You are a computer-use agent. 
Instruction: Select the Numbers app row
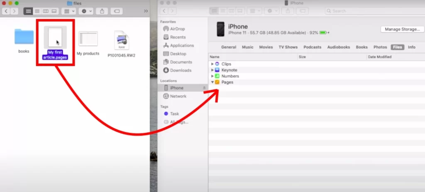(317, 76)
